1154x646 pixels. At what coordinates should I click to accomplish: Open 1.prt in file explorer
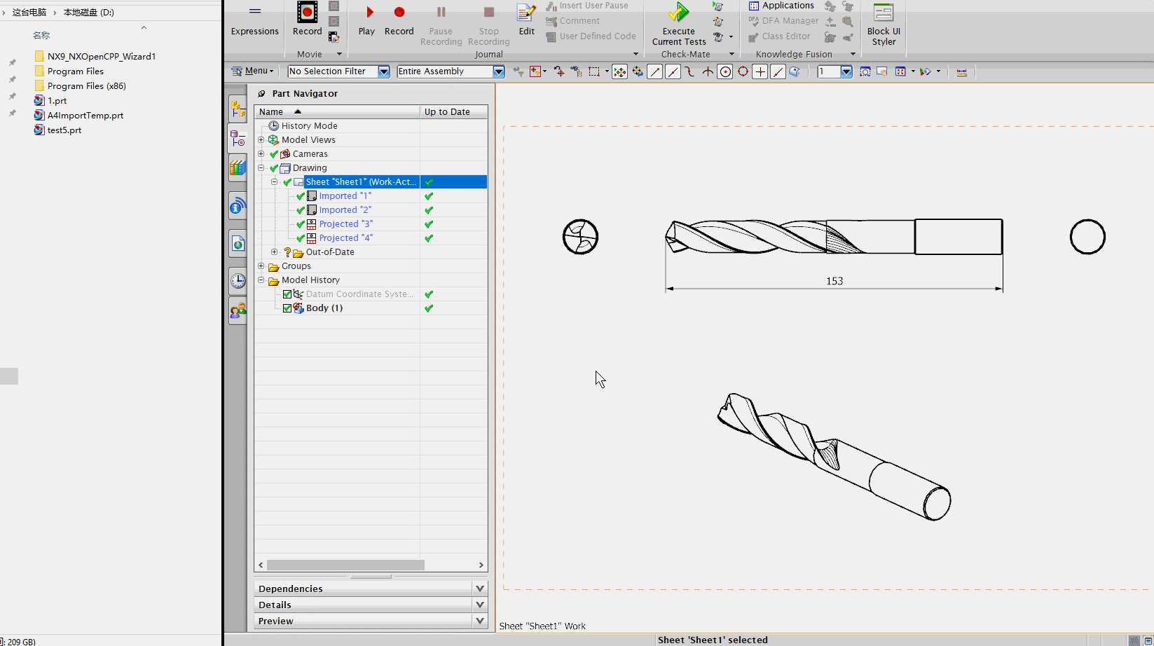click(57, 101)
